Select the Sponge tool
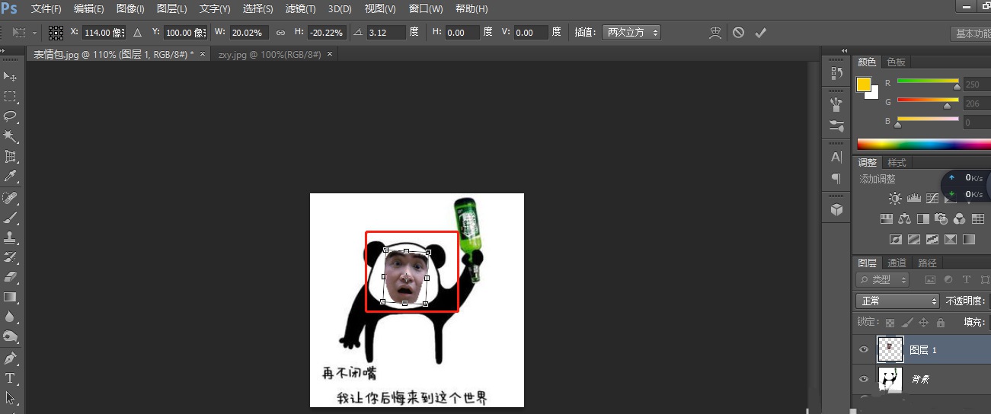 pyautogui.click(x=11, y=336)
